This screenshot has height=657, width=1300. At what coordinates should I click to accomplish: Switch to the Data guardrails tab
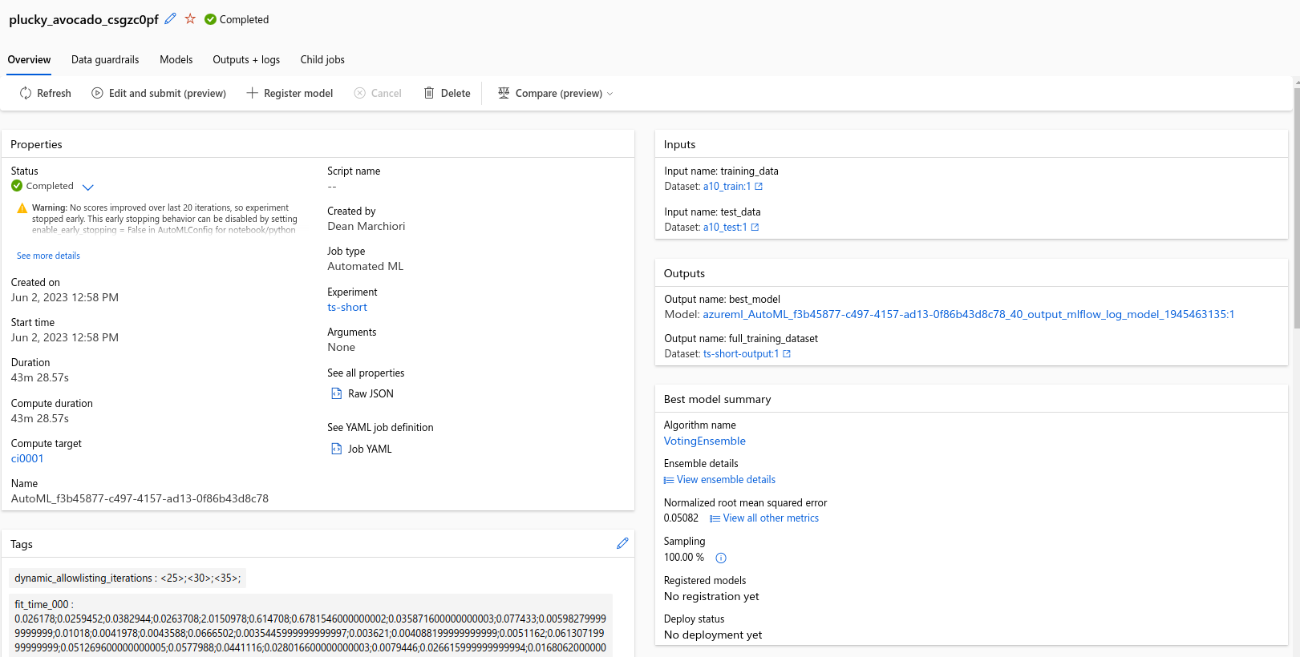pyautogui.click(x=105, y=59)
